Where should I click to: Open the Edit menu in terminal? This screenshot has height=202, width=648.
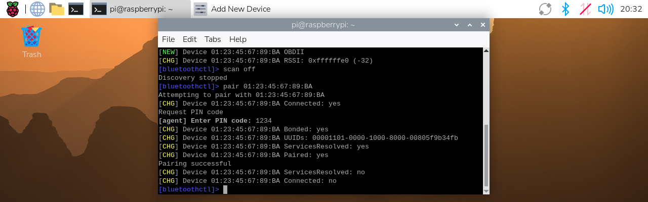pyautogui.click(x=189, y=39)
